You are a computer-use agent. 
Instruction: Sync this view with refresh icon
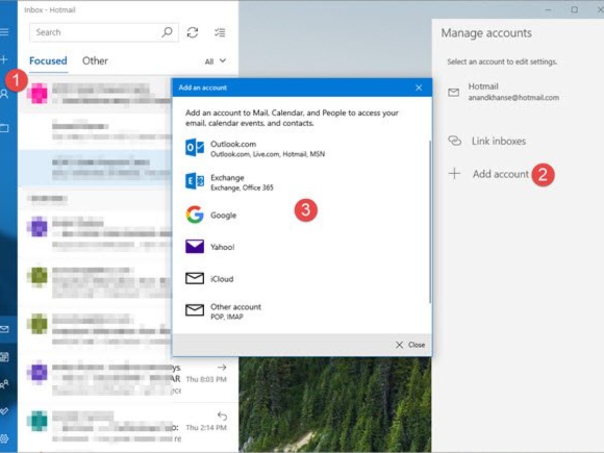tap(192, 33)
